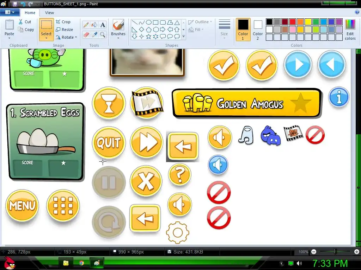Click the Undo icon in title bar

point(23,4)
